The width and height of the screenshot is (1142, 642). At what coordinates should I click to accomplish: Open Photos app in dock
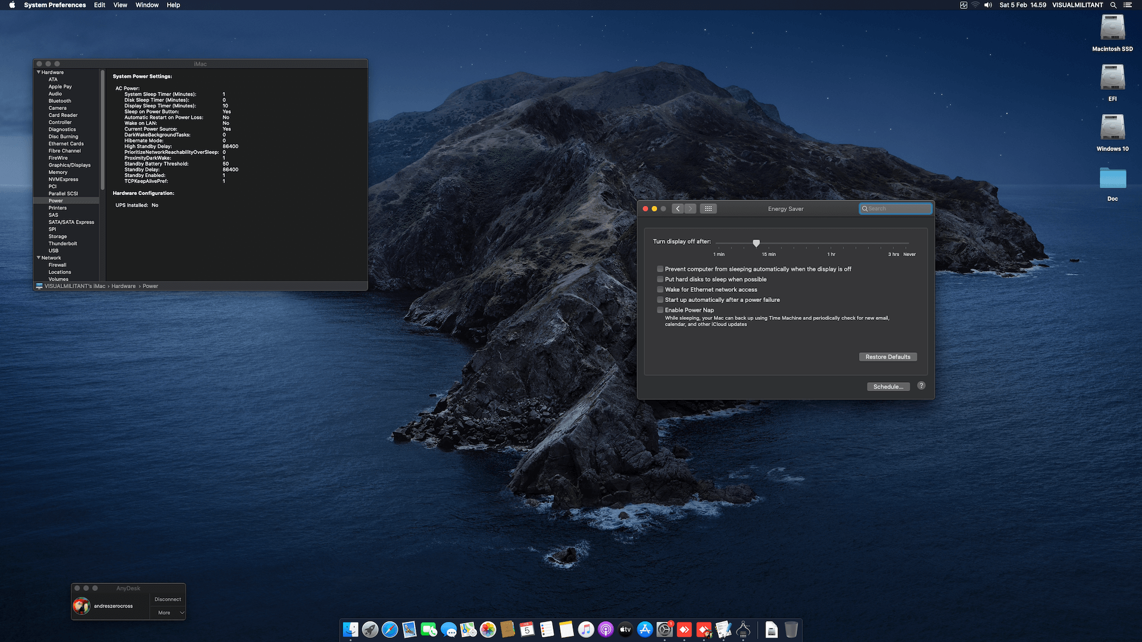pyautogui.click(x=488, y=630)
